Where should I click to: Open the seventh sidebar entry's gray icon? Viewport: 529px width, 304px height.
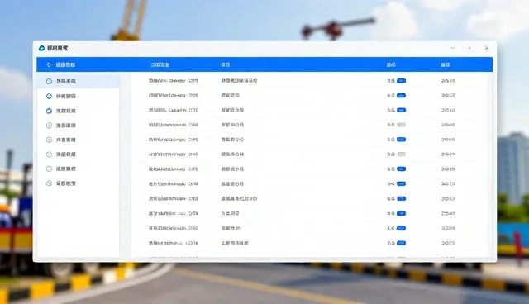click(x=49, y=169)
